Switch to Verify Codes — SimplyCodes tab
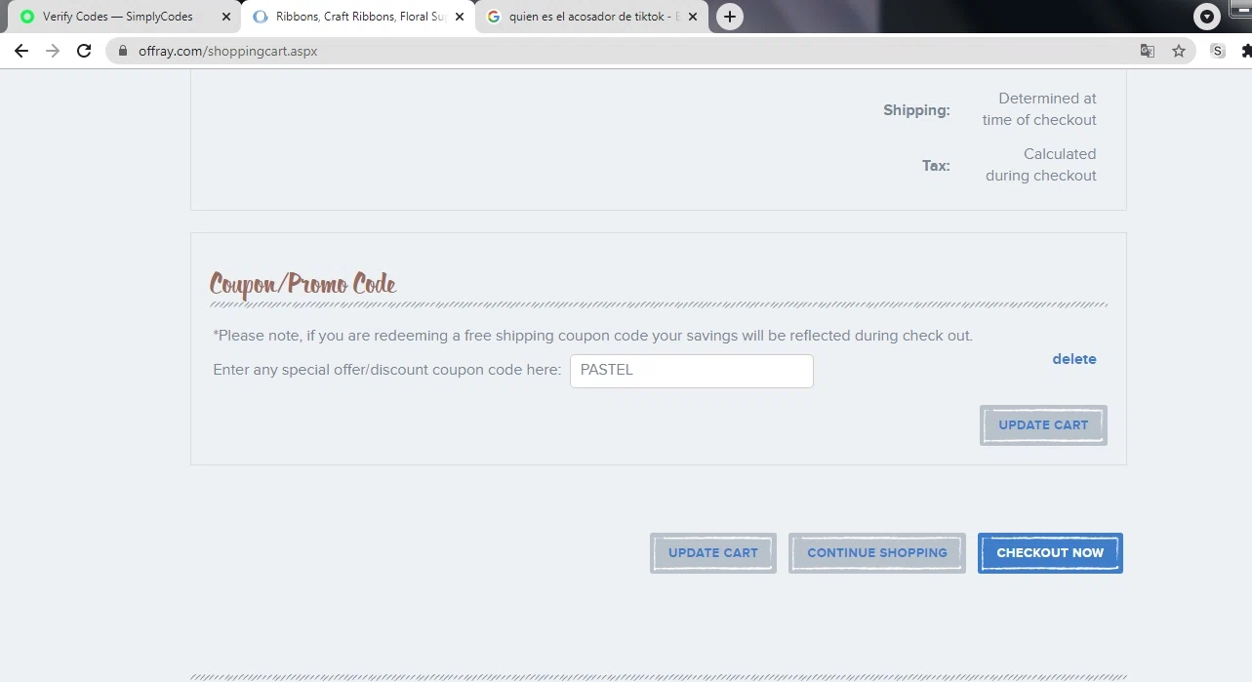This screenshot has width=1252, height=682. click(x=125, y=17)
